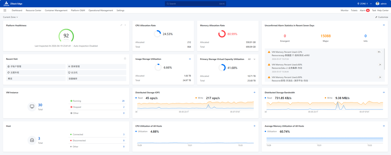The image size is (391, 155).
Task: Expand the Current Zone dropdown
Action: (11, 17)
